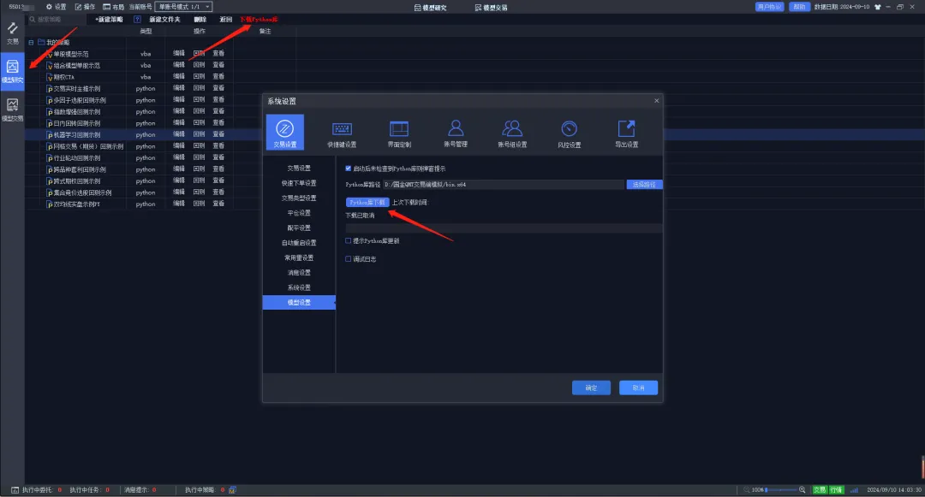The image size is (925, 497).
Task: Click 回测 for 交易实时主推示例 row
Action: tap(199, 88)
